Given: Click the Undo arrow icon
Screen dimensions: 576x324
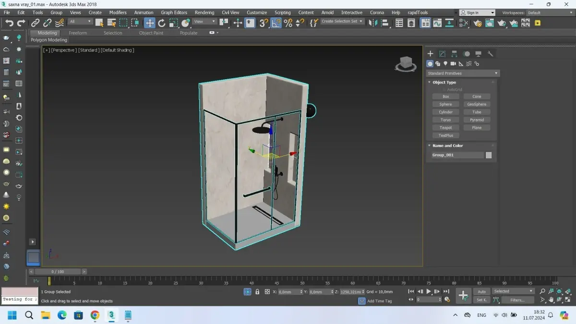Looking at the screenshot, I should point(9,23).
